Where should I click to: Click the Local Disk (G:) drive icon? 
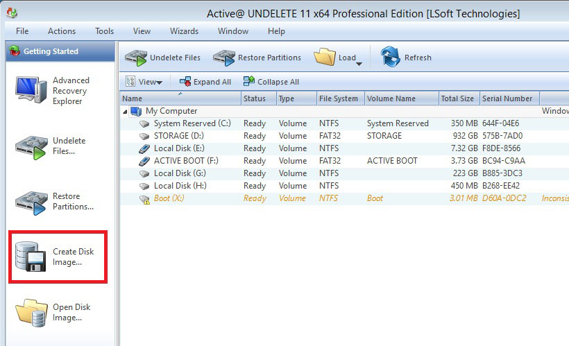click(x=144, y=173)
